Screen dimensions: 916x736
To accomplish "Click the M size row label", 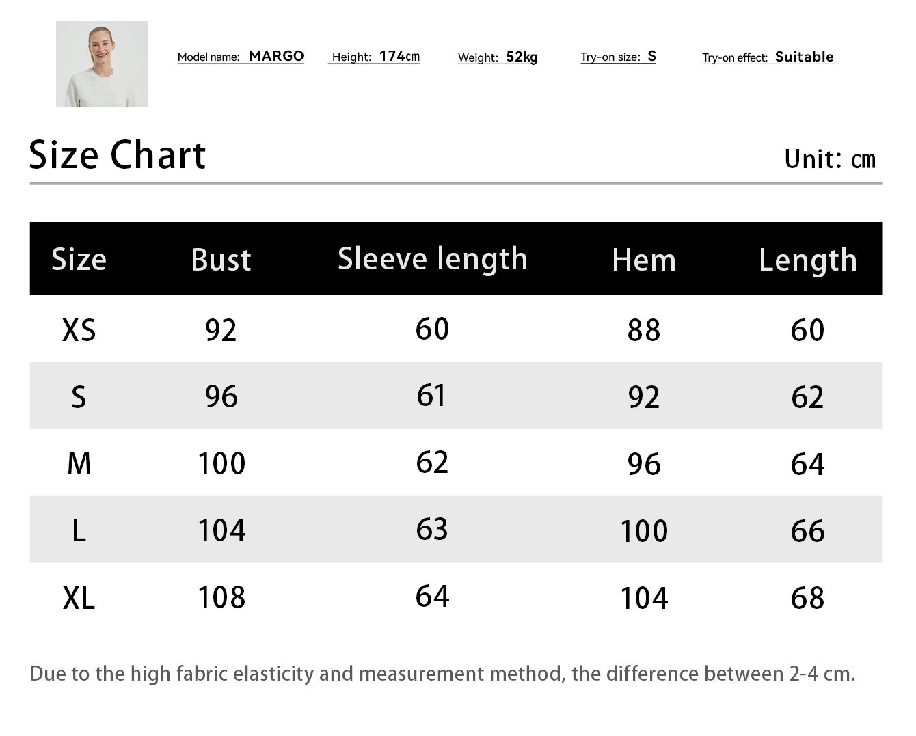I will 79,464.
